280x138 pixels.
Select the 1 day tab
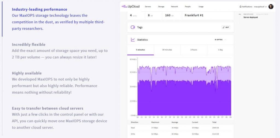(x=221, y=50)
